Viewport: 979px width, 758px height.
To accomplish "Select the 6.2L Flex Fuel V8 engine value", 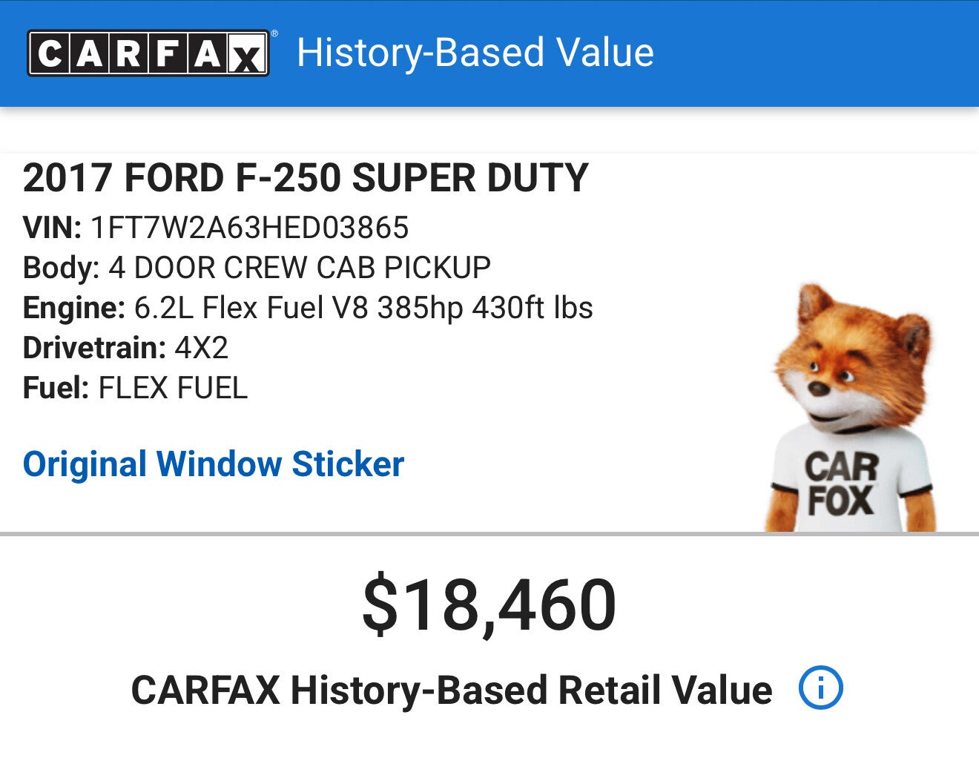I will [363, 308].
